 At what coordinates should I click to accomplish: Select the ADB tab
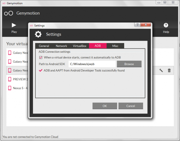[97, 46]
